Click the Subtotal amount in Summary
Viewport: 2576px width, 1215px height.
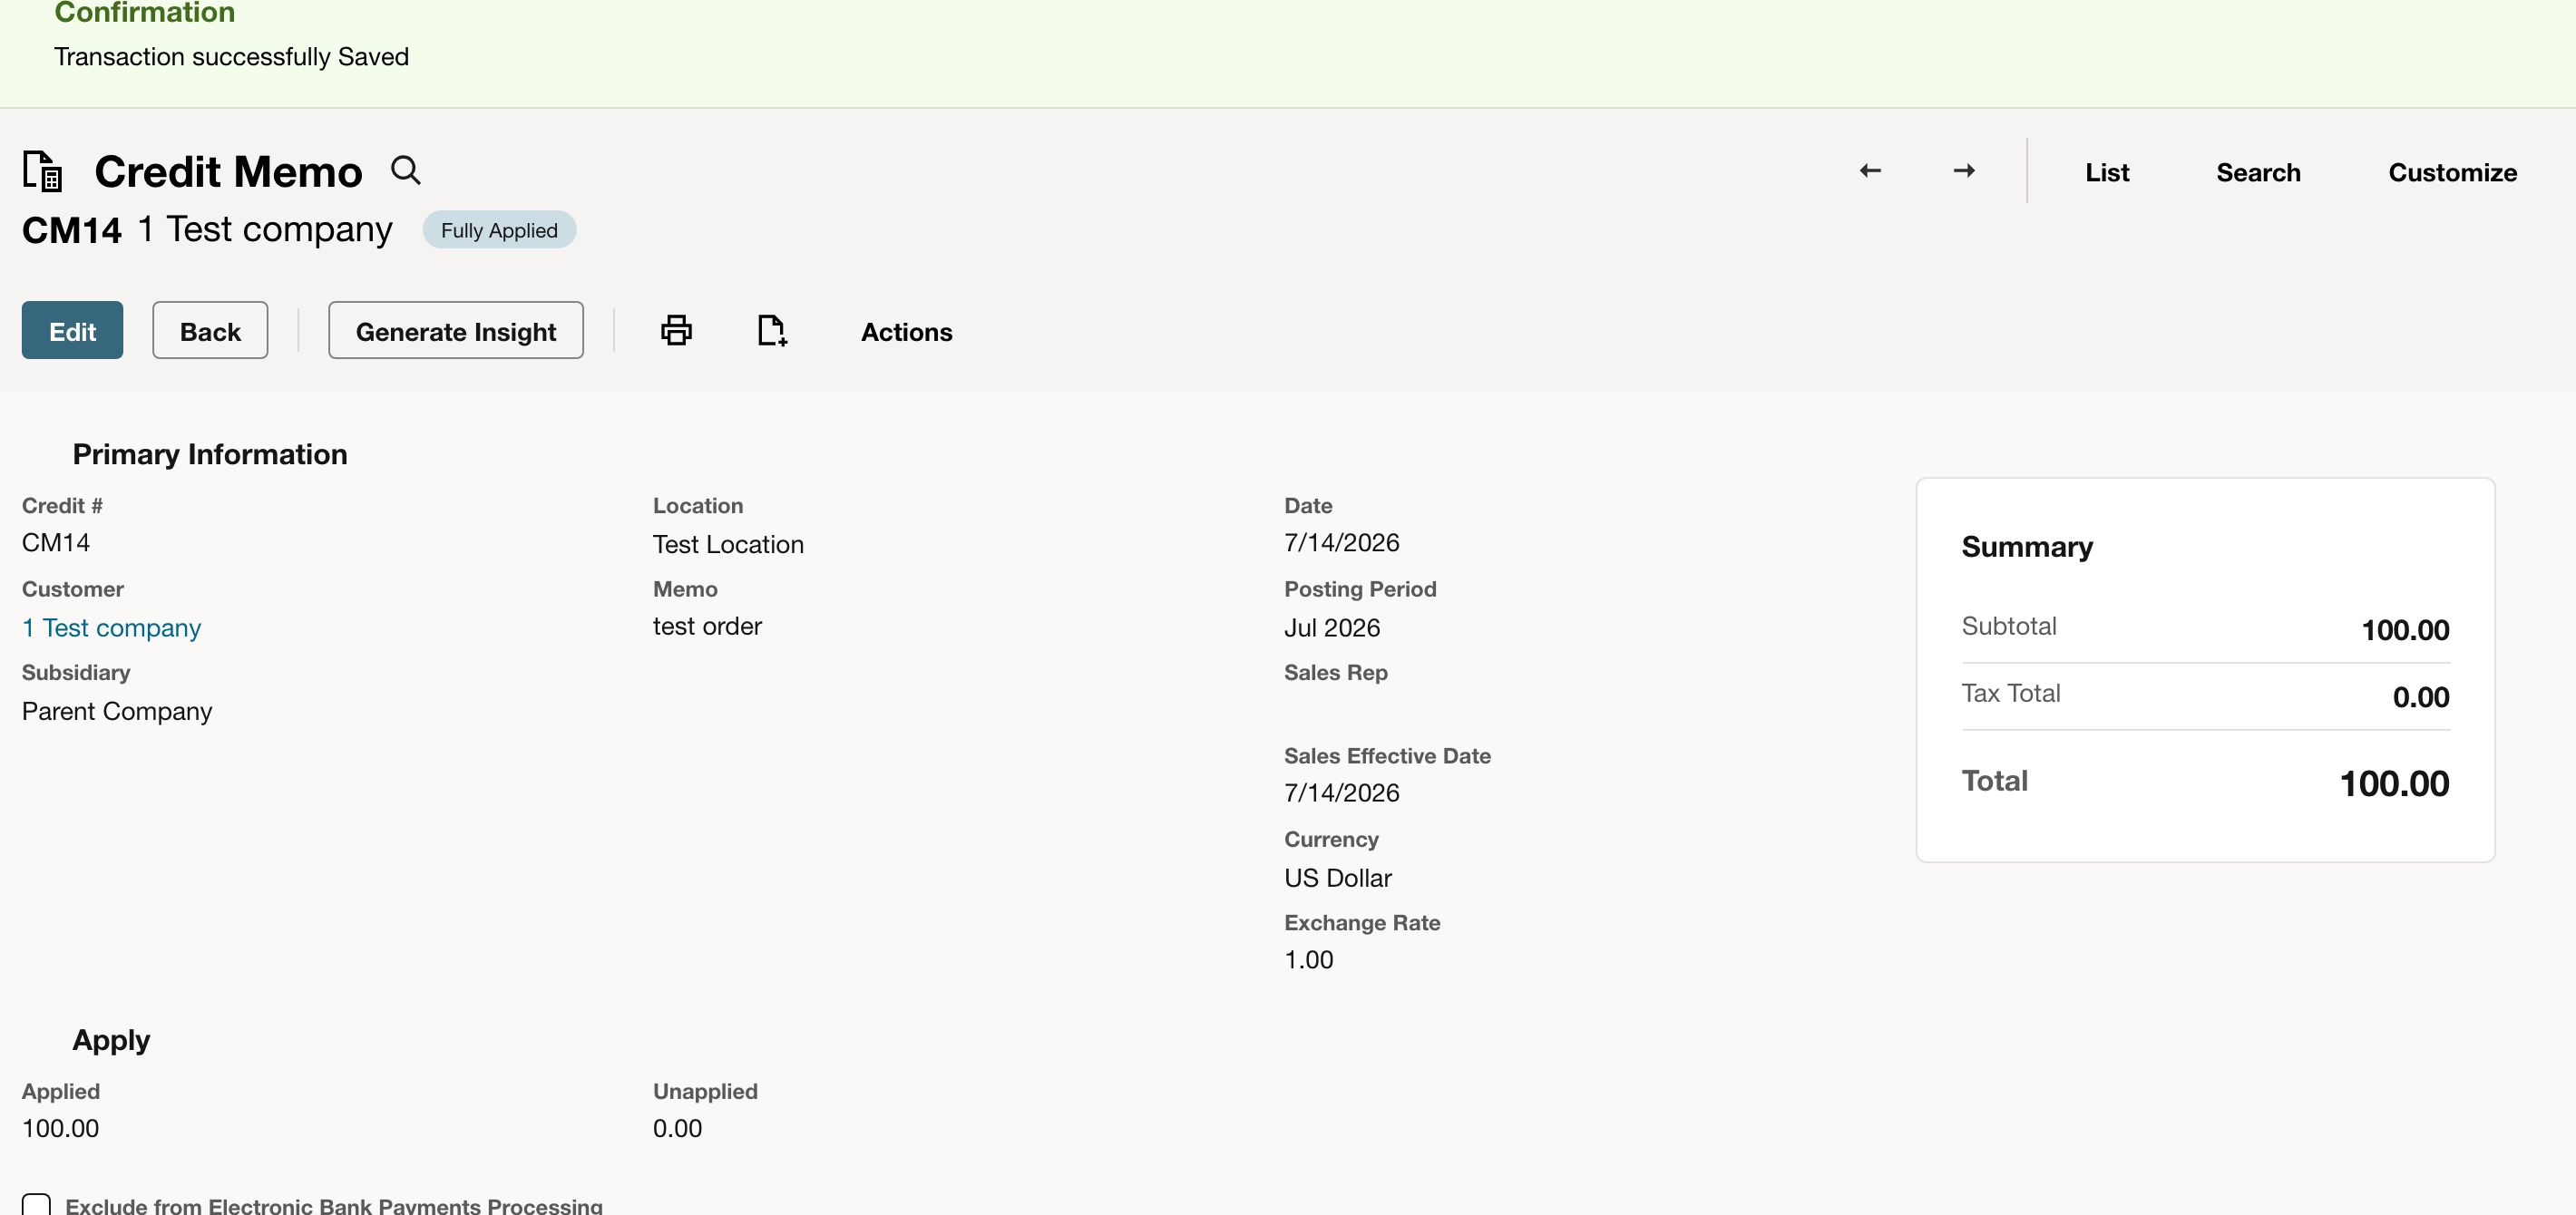(2405, 630)
